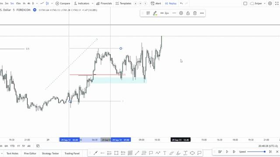Image resolution: width=280 pixels, height=157 pixels.
Task: Select the candlestick chart style icon
Action: click(x=47, y=3)
